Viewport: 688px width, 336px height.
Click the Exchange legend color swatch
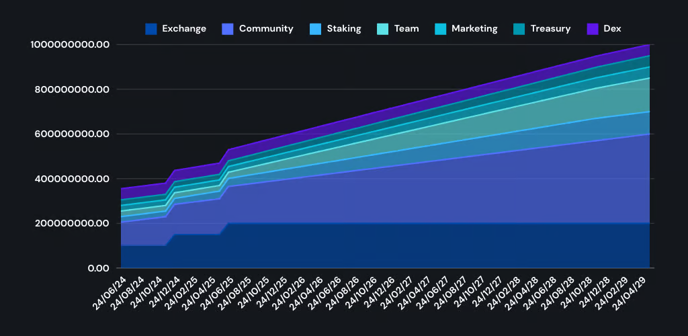[x=151, y=29]
